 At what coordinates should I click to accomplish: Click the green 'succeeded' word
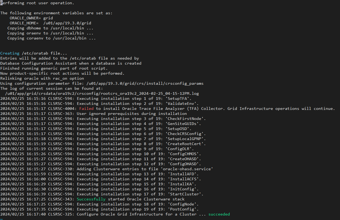pyautogui.click(x=219, y=214)
